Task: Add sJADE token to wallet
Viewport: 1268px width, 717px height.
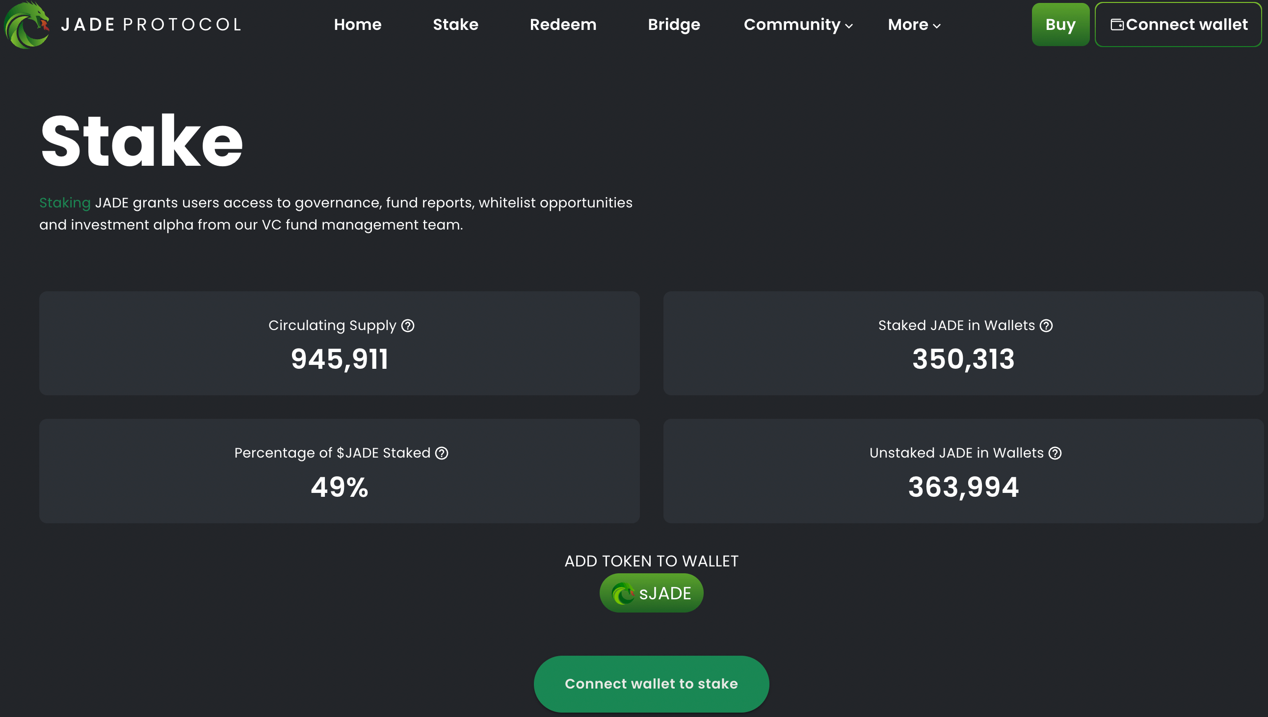Action: tap(651, 593)
